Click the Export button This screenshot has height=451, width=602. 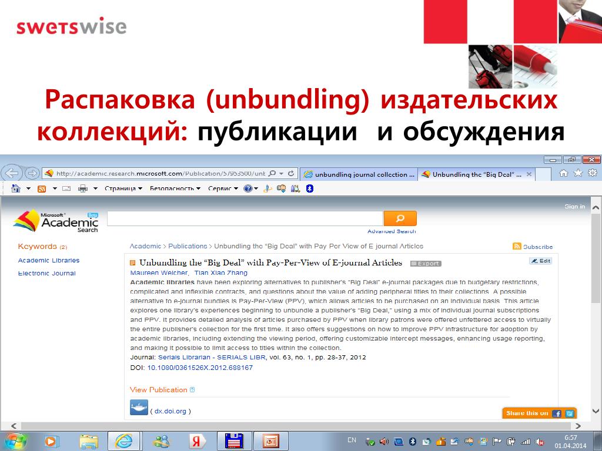(426, 264)
